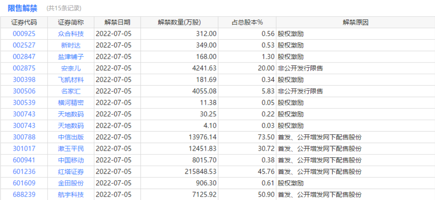Select 中信出版 unlock quantity 13976.14
The image size is (435, 200).
202,137
